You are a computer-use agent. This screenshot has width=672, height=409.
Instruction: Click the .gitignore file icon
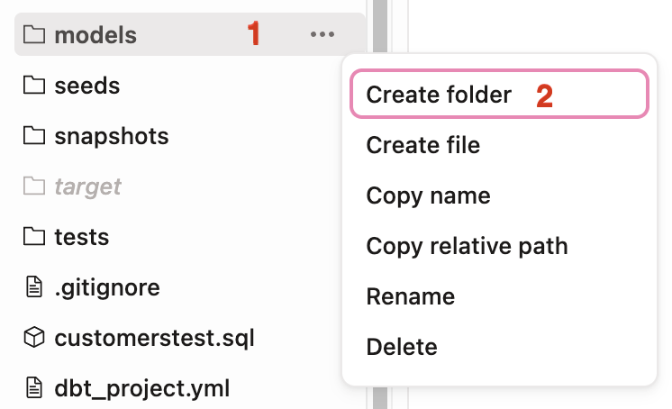pos(33,287)
